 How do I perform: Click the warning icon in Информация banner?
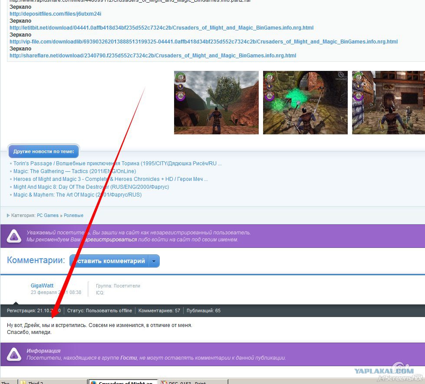tap(14, 354)
